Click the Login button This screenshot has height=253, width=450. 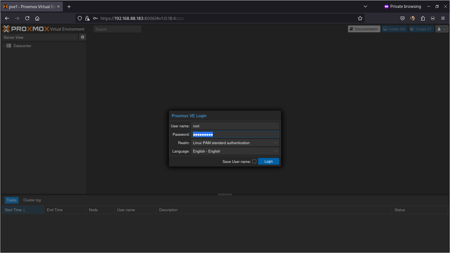click(x=269, y=161)
